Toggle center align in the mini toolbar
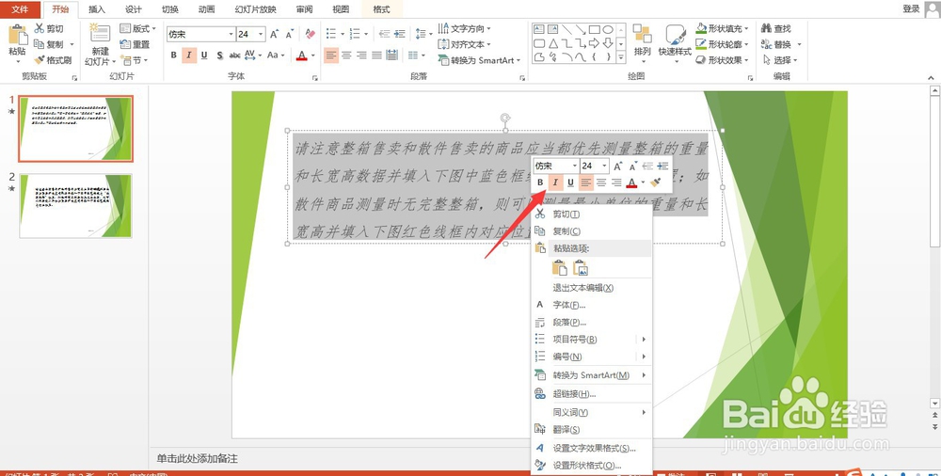941x476 pixels. 601,182
